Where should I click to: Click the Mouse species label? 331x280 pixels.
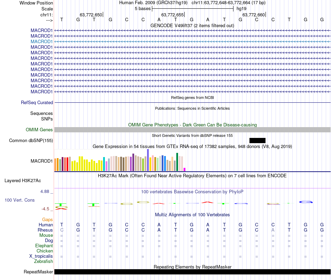click(x=46, y=235)
